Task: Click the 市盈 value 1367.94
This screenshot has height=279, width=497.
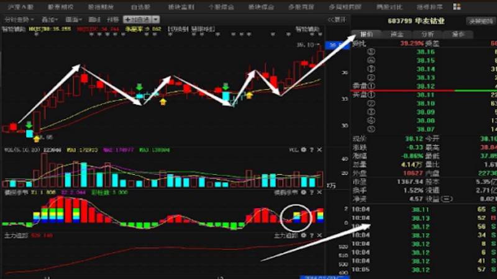Action: 410,182
